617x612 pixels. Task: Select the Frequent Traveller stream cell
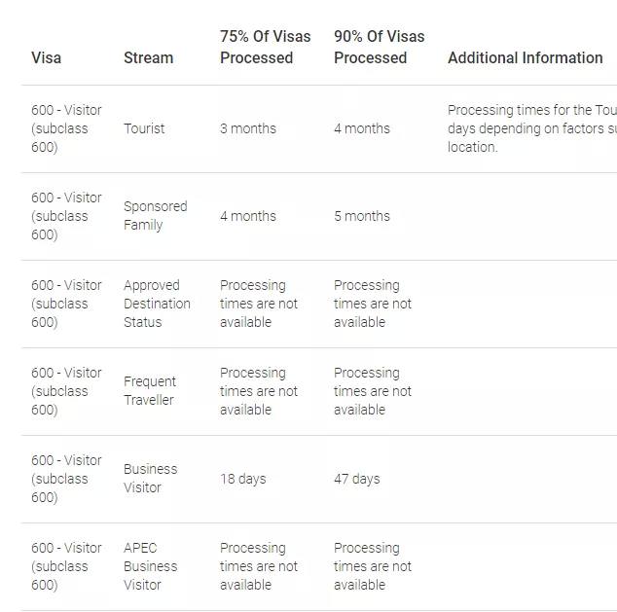(150, 390)
